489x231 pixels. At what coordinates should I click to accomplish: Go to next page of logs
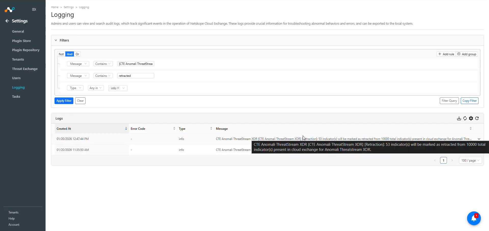[452, 161]
